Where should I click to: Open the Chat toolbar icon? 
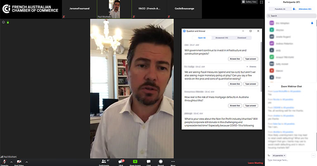point(149,161)
